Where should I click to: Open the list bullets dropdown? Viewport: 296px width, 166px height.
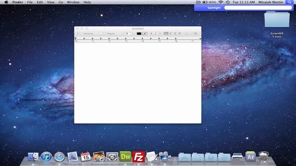click(x=196, y=34)
